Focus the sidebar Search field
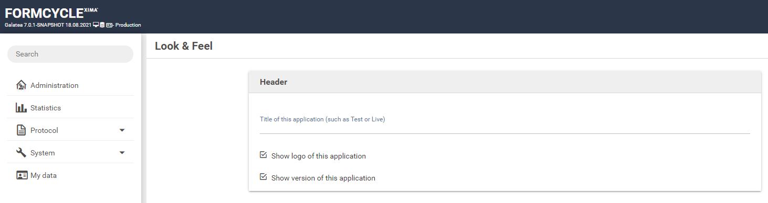The image size is (768, 203). 70,54
